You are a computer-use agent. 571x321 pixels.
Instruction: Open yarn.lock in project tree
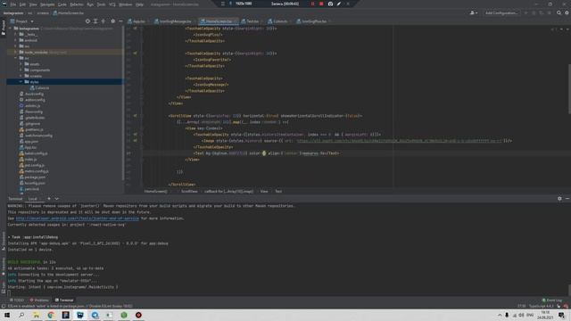(x=29, y=189)
